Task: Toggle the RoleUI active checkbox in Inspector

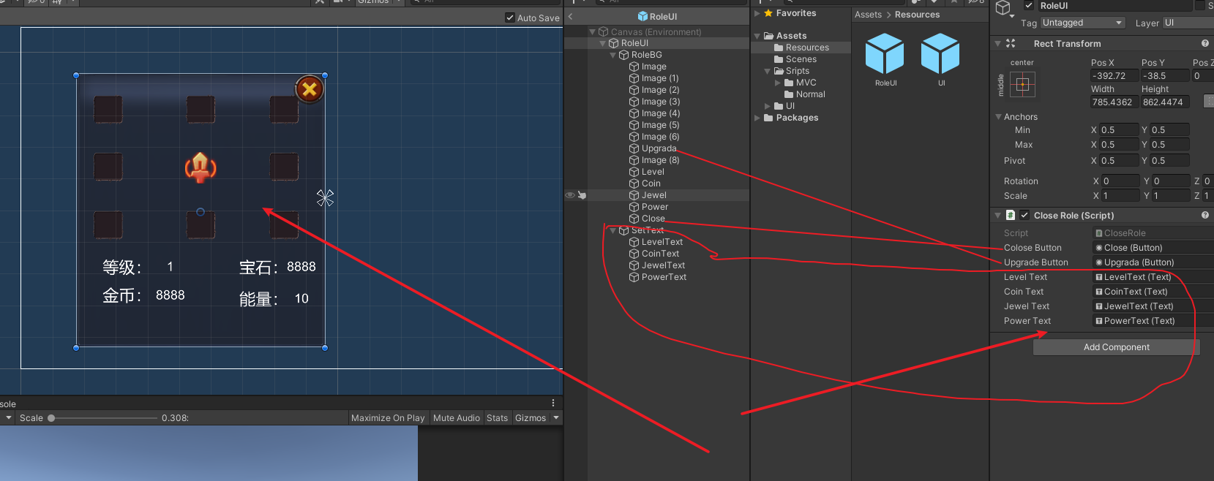Action: (x=1029, y=6)
